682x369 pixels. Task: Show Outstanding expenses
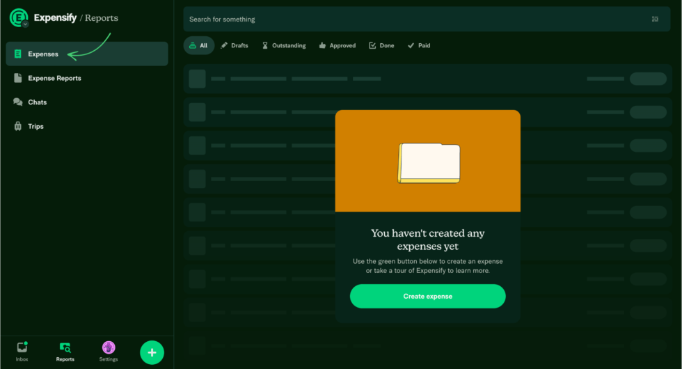click(284, 46)
